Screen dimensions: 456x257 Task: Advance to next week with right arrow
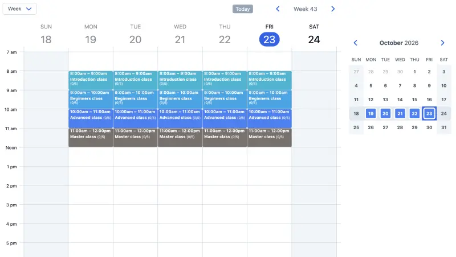point(333,9)
